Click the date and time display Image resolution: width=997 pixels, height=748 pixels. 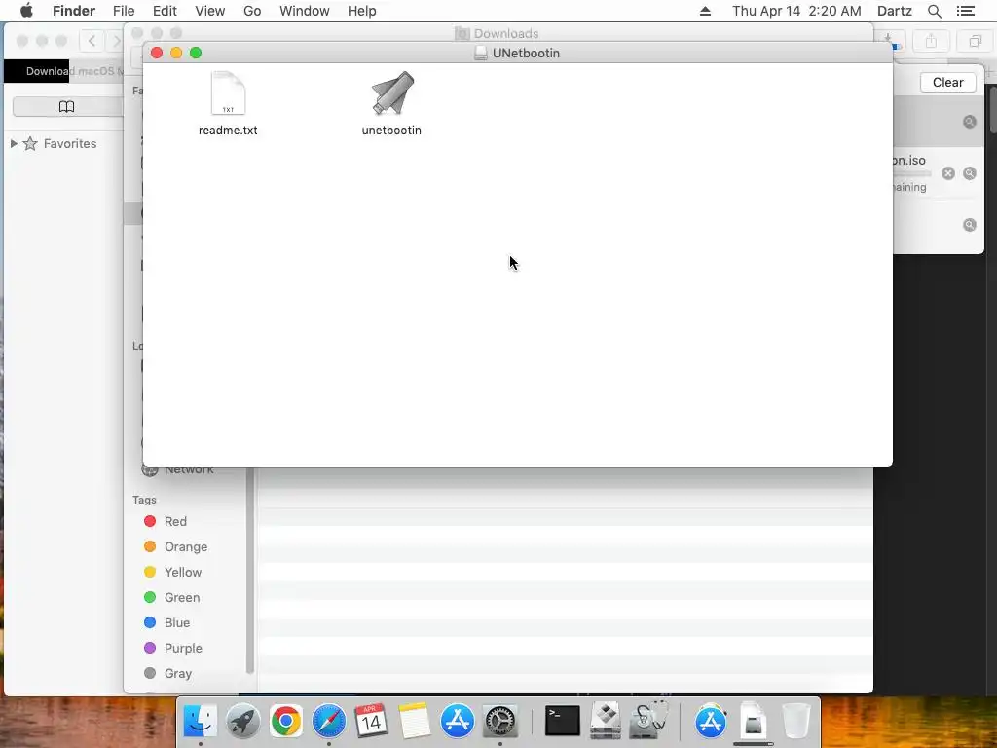[796, 11]
